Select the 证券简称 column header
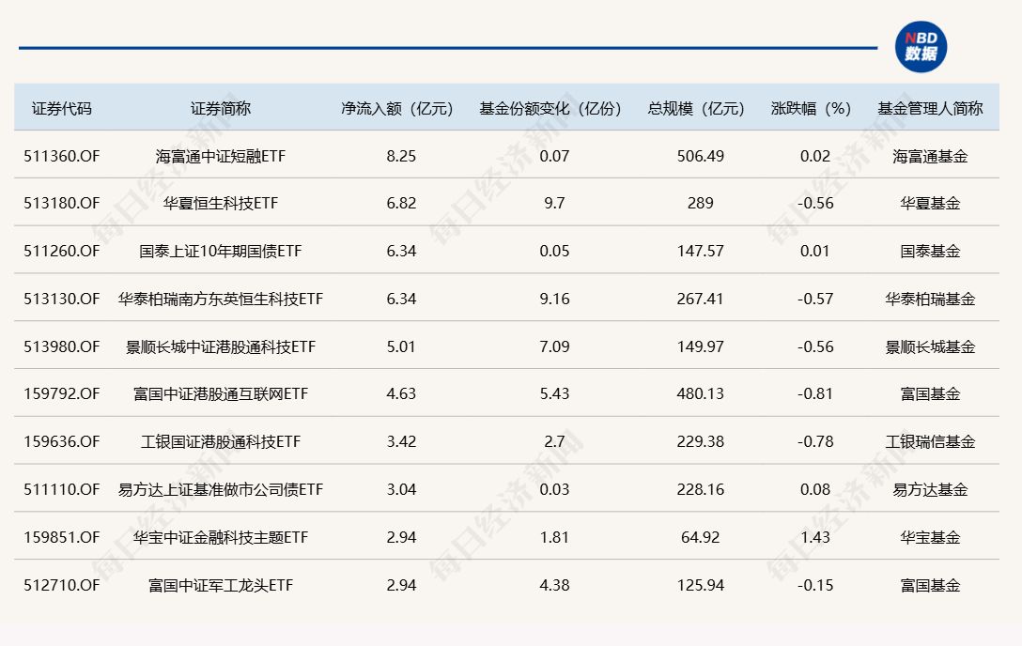The image size is (1022, 646). (221, 108)
